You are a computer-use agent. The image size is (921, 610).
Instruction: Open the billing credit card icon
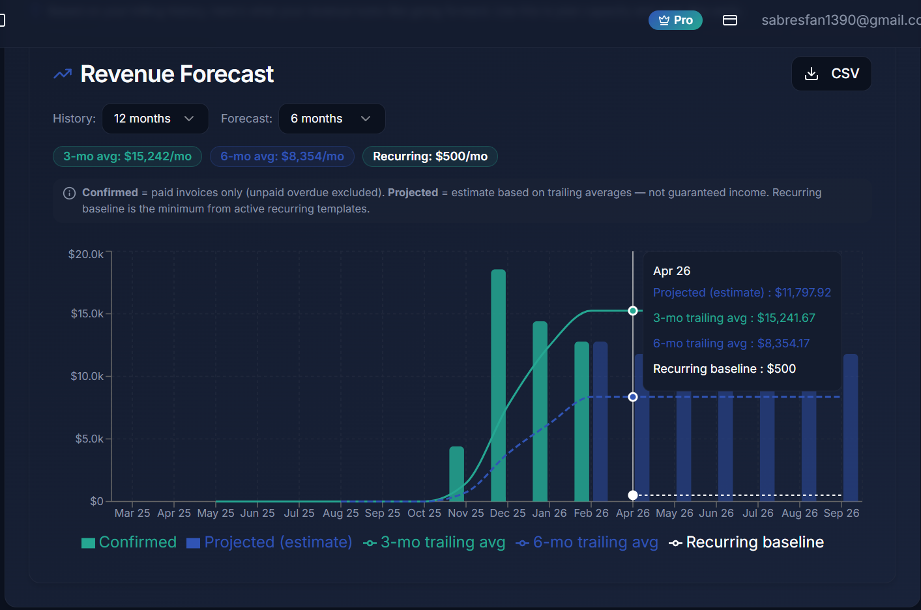[x=730, y=20]
